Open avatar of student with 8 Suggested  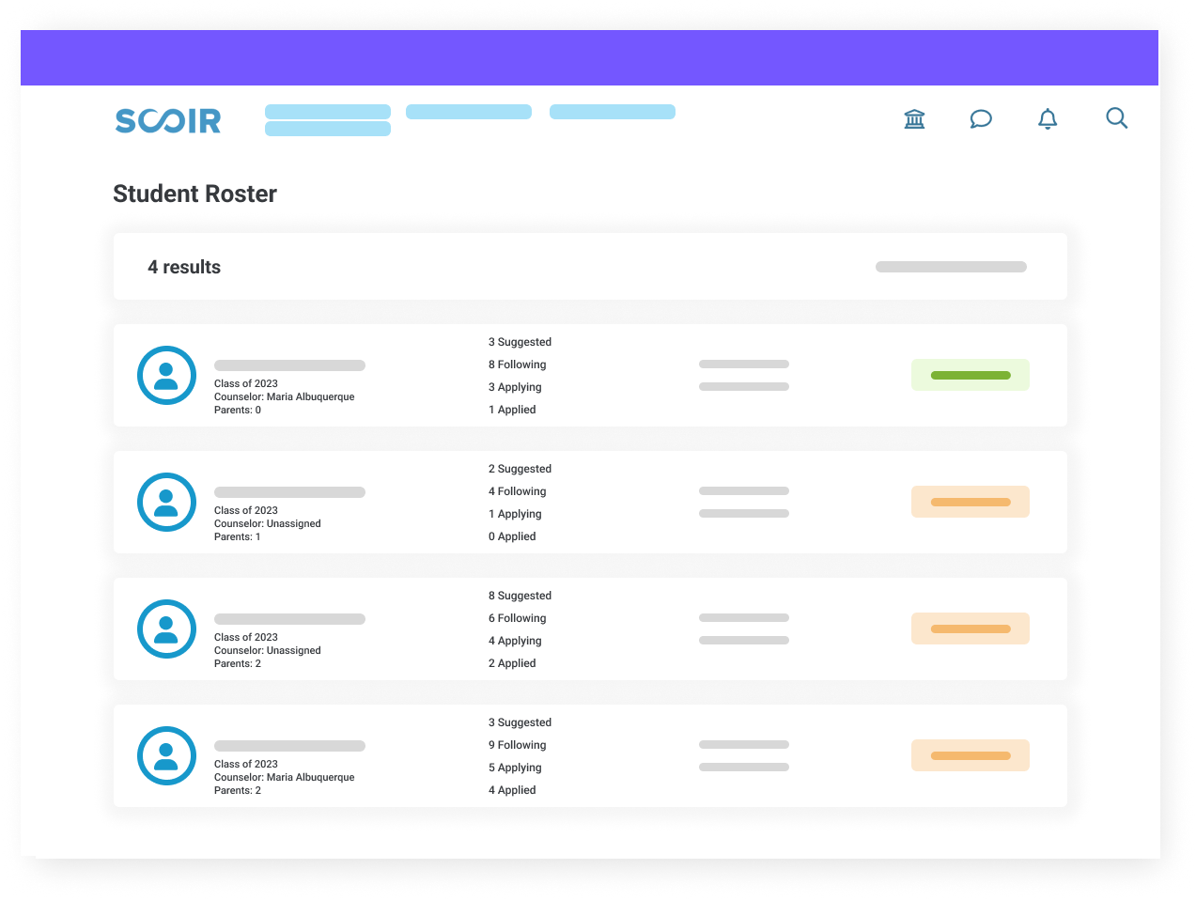[166, 629]
